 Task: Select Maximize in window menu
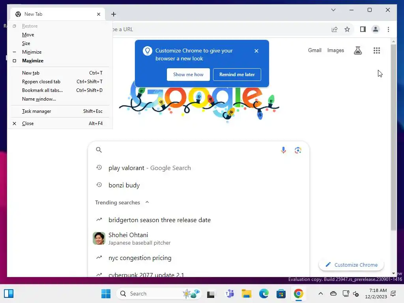[60, 61]
